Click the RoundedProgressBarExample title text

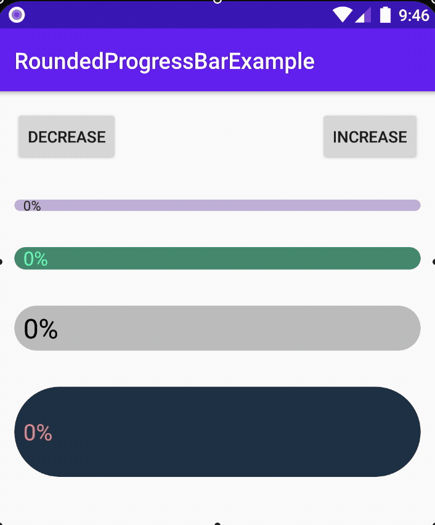tap(165, 61)
